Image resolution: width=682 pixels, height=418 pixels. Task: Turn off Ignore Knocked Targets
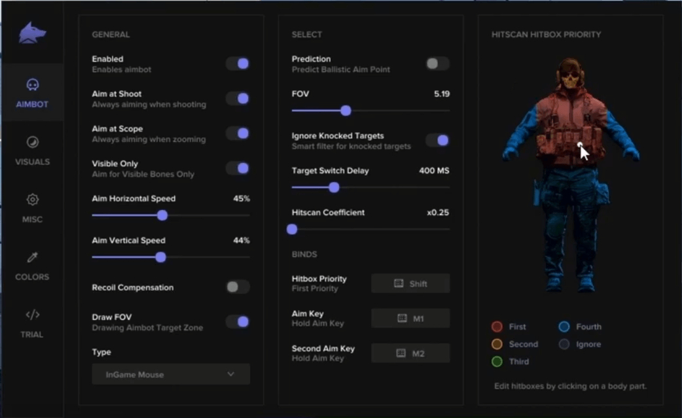(436, 141)
